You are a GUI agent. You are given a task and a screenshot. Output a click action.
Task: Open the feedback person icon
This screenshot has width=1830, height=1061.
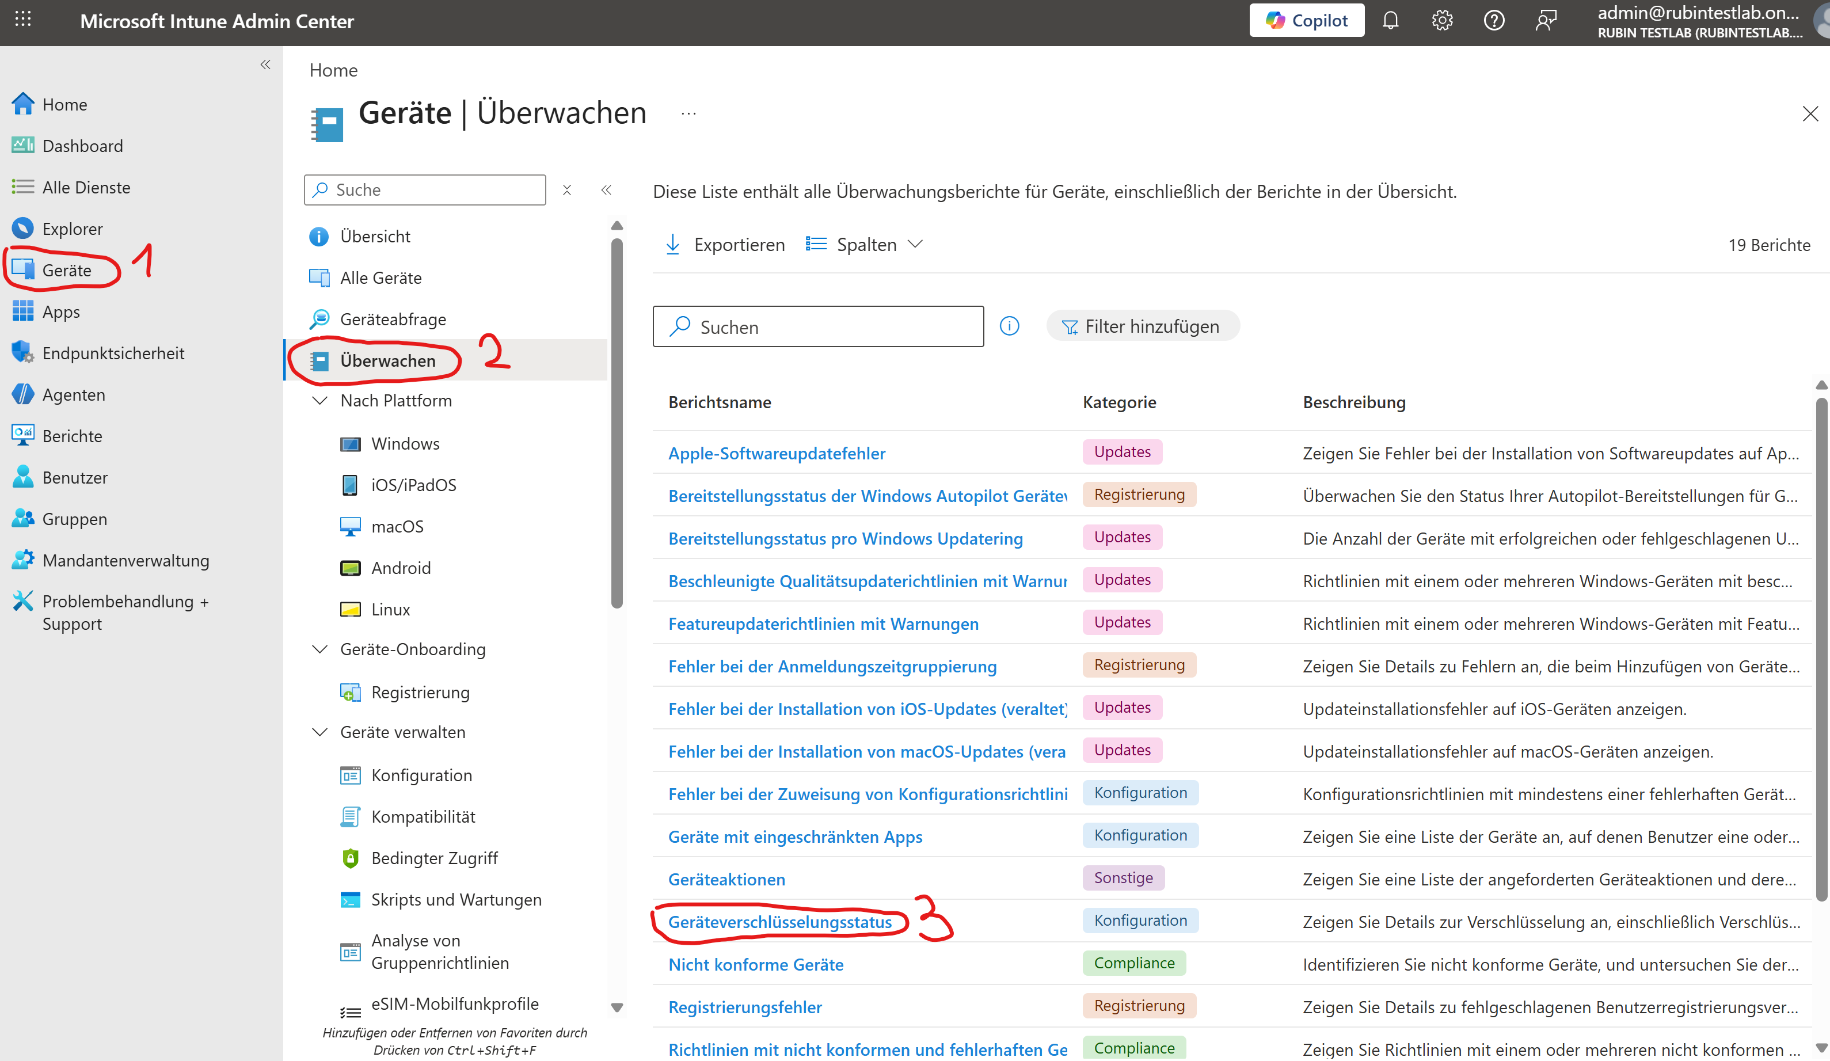[1546, 20]
